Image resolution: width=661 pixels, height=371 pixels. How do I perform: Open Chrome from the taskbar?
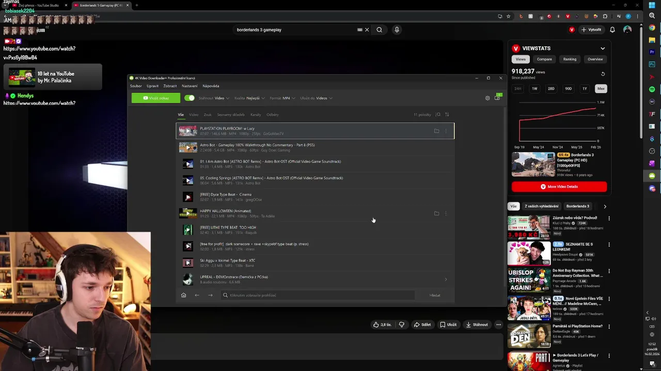(652, 27)
